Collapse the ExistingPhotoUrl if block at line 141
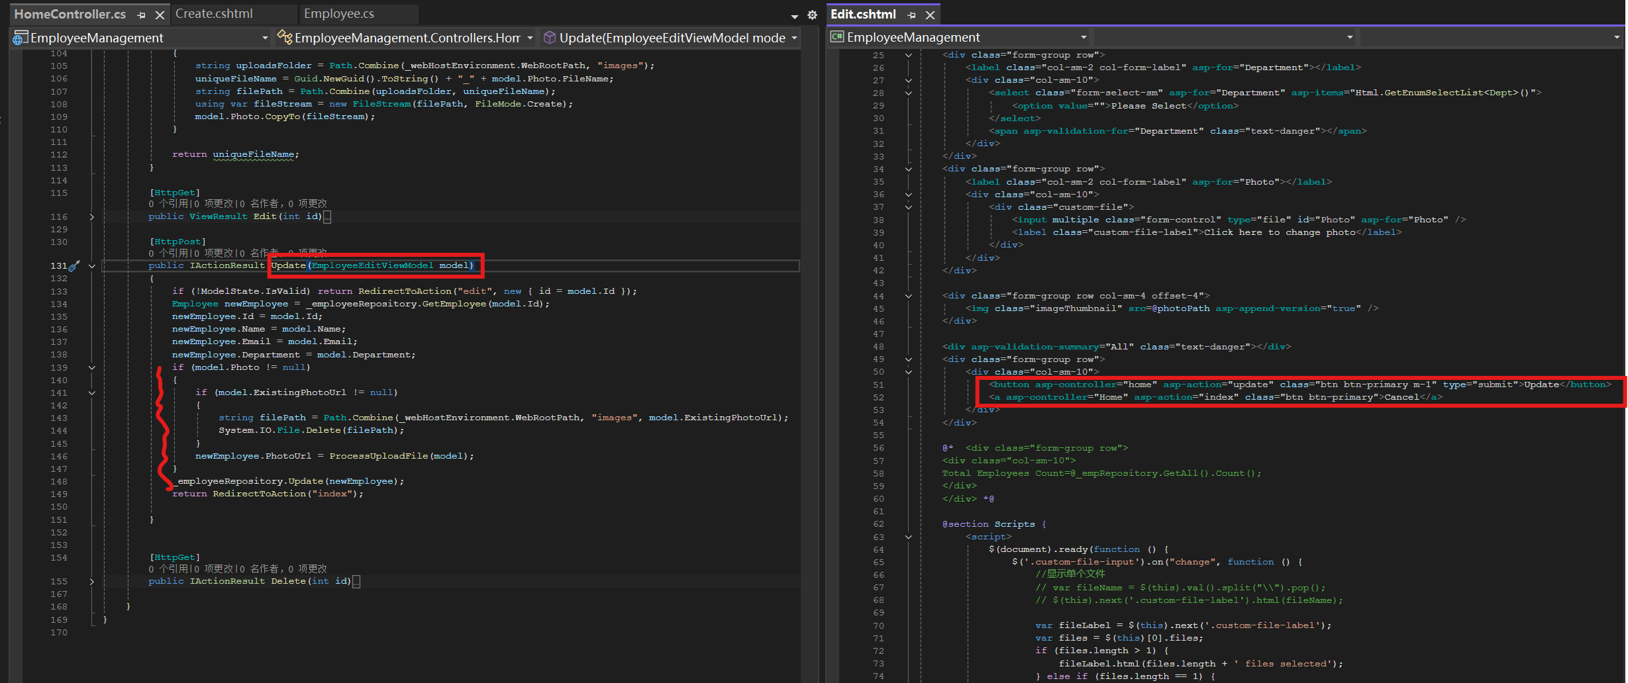1628x683 pixels. pos(92,392)
